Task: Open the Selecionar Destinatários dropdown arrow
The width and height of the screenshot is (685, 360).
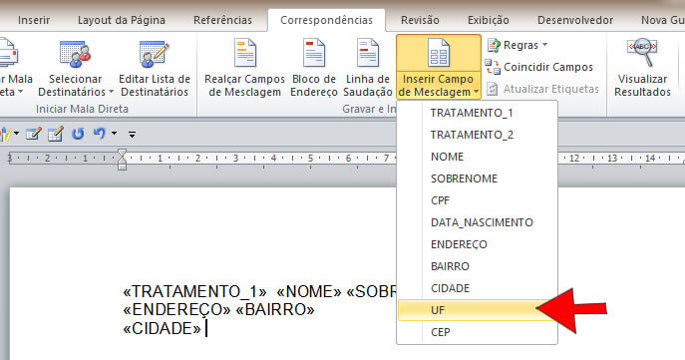Action: (111, 92)
